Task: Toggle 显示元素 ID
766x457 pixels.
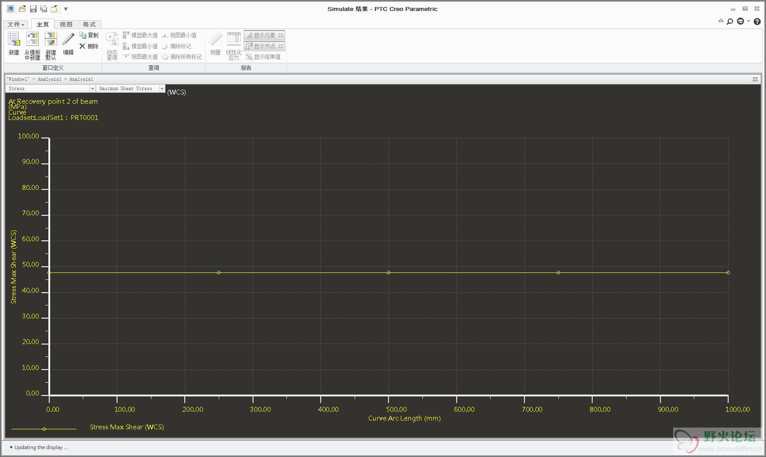Action: tap(265, 35)
